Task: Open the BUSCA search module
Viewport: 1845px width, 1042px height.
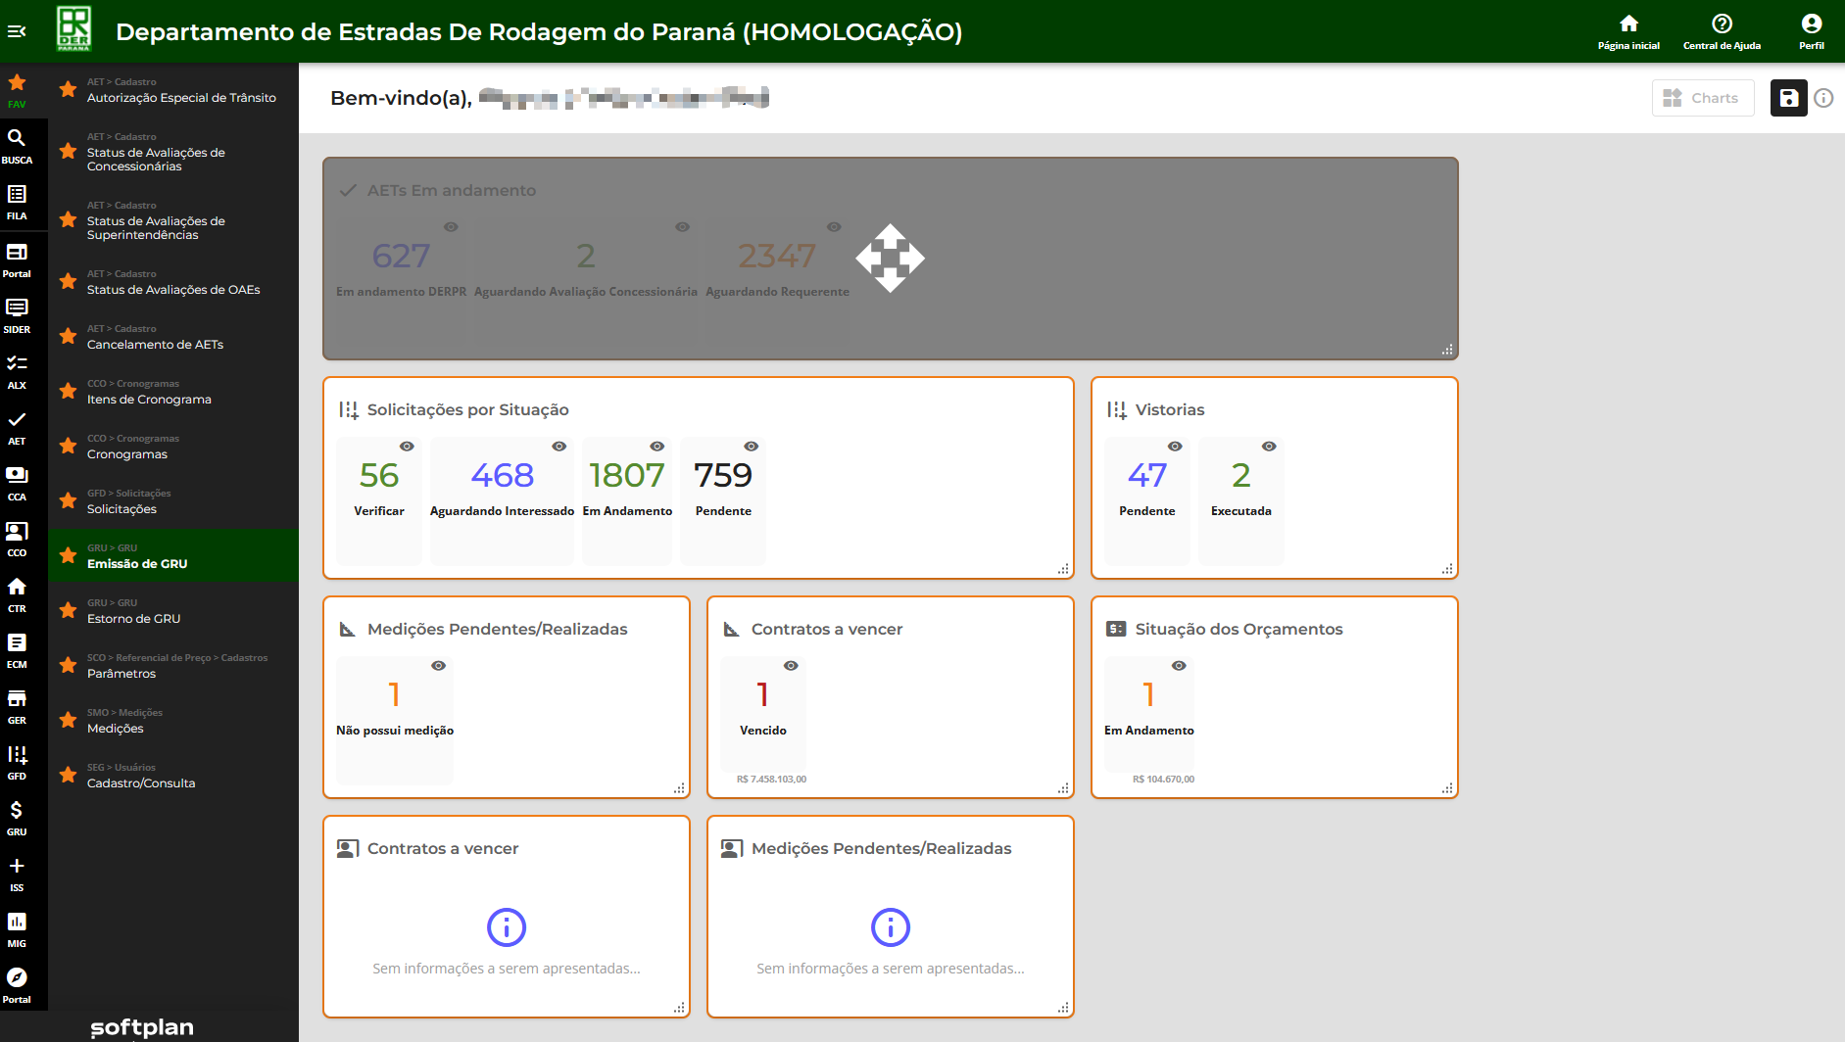Action: [x=17, y=146]
